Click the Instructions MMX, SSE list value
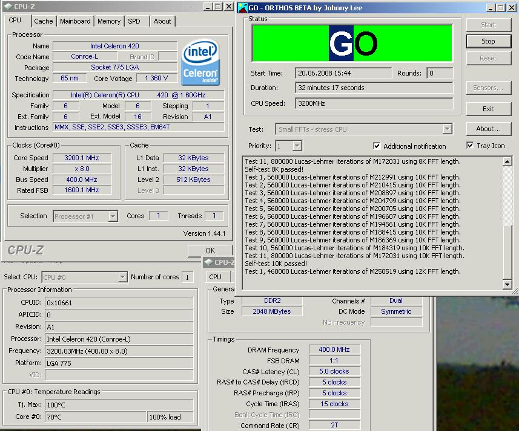The width and height of the screenshot is (519, 431). click(x=138, y=127)
